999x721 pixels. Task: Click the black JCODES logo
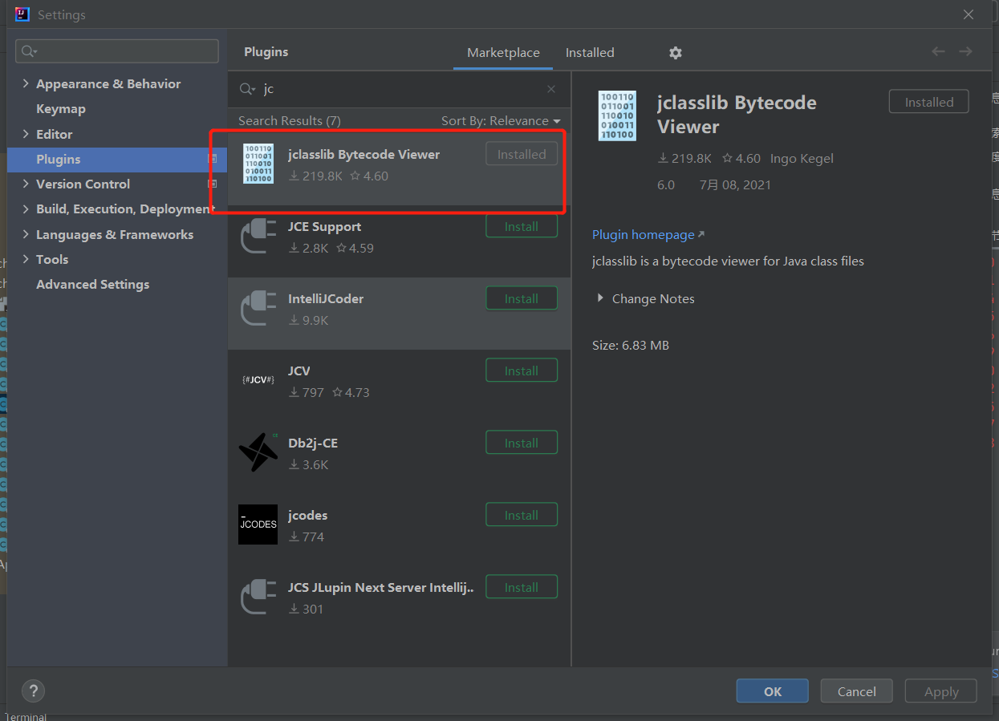pos(258,525)
